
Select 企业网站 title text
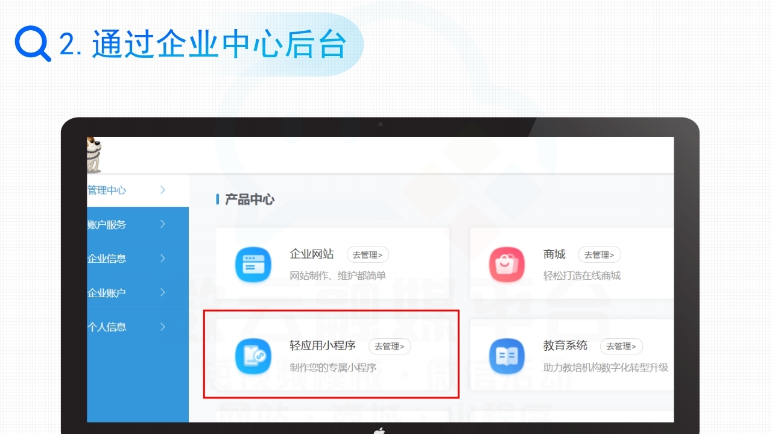[x=312, y=254]
